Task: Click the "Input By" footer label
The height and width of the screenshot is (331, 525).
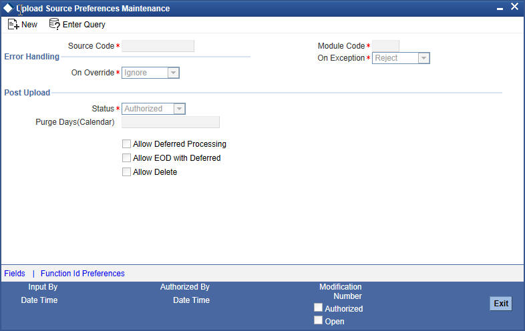Action: [x=43, y=287]
